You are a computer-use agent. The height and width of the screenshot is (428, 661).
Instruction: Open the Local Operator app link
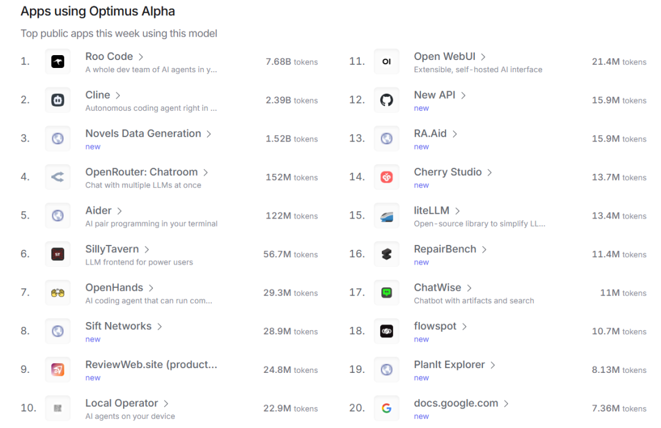(122, 403)
